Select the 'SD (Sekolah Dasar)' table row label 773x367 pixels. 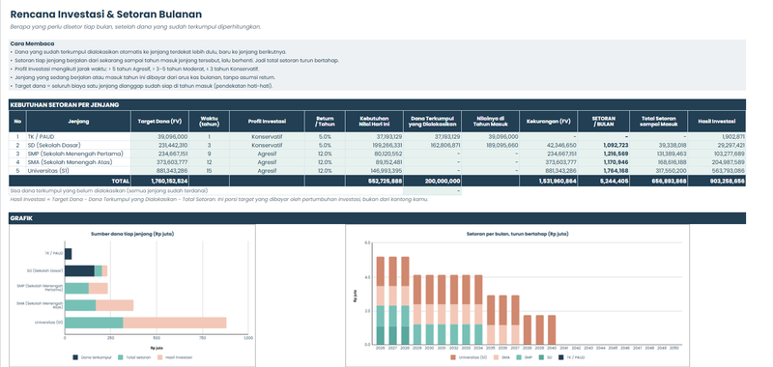pyautogui.click(x=55, y=145)
